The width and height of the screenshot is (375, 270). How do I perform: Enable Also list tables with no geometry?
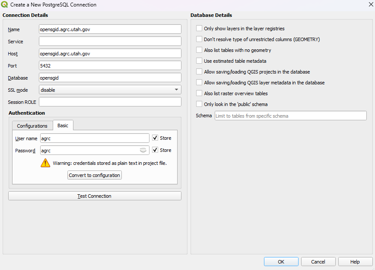(199, 50)
